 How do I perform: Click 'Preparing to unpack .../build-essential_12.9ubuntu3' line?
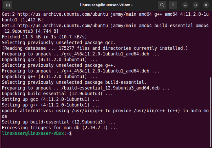86,88
